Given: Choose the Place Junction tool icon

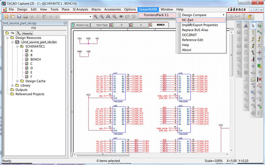Looking at the screenshot, I should (260, 52).
